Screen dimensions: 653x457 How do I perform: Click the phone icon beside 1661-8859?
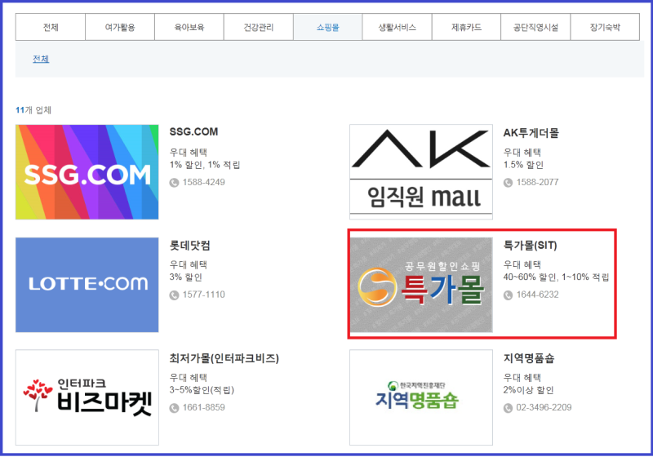click(174, 408)
